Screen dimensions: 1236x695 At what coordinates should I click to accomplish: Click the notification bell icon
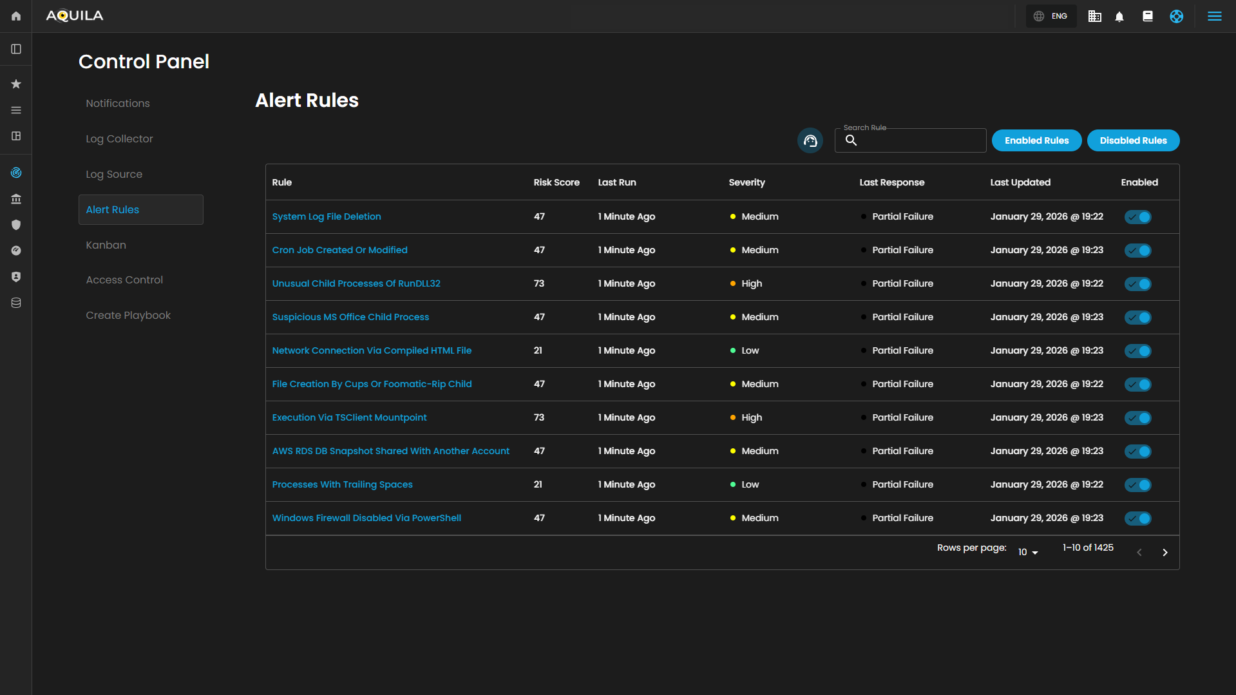(x=1119, y=17)
